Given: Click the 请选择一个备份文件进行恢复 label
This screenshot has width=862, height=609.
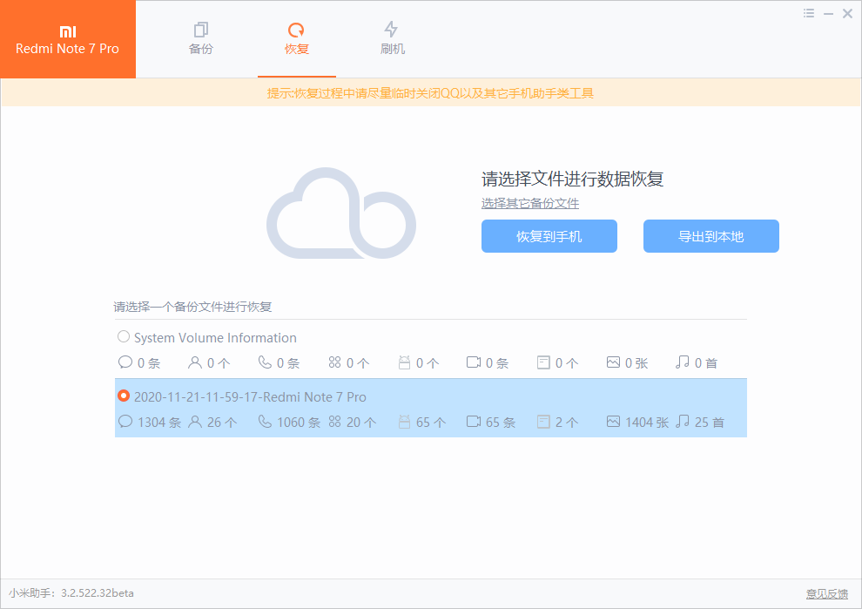Looking at the screenshot, I should point(192,307).
